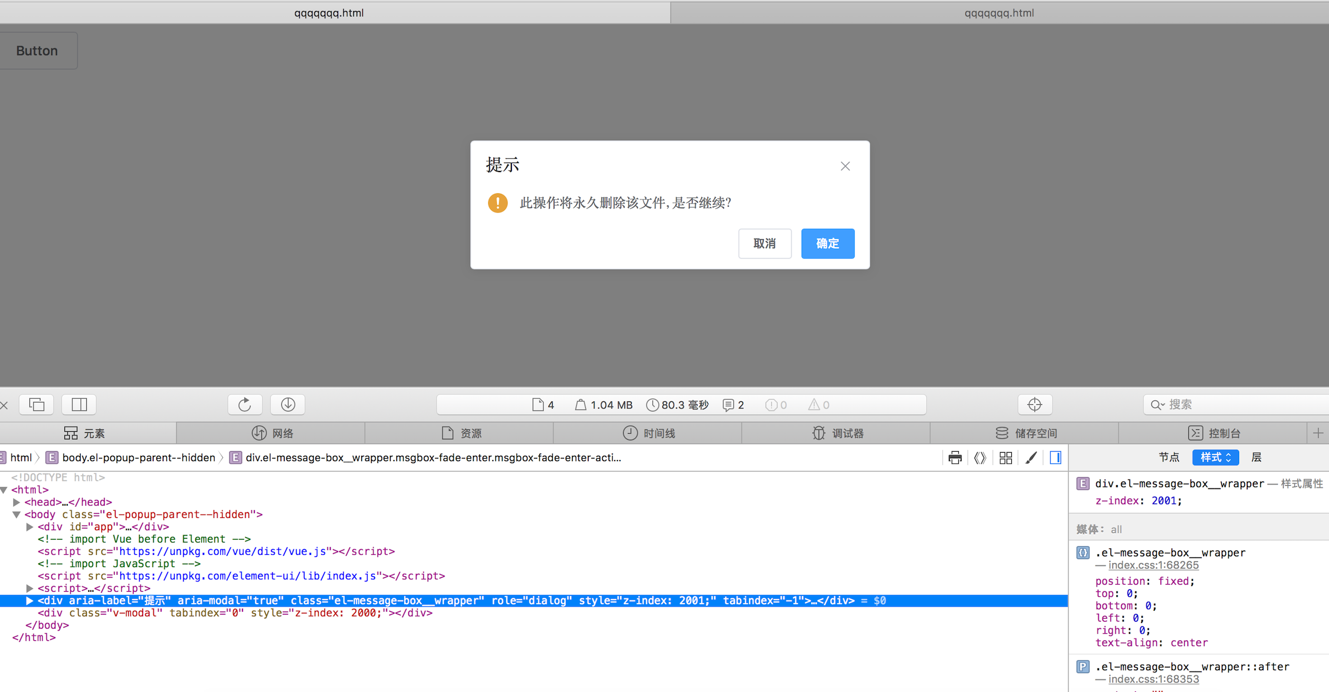Screen dimensions: 1329x692
Task: Click the 确定 confirm button in the dialog
Action: pos(827,243)
